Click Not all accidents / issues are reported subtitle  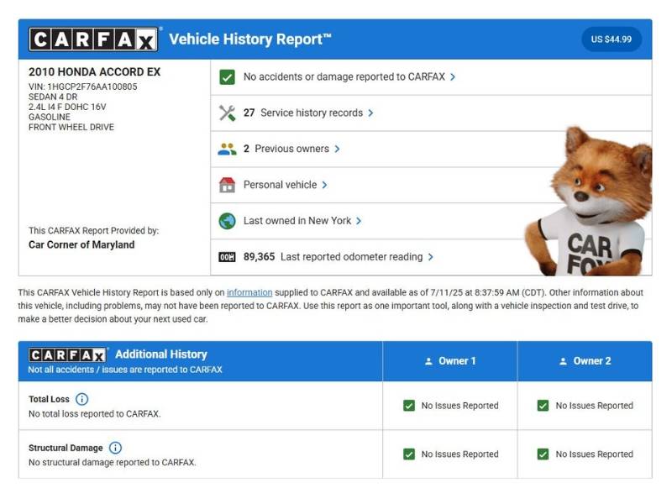pos(125,370)
